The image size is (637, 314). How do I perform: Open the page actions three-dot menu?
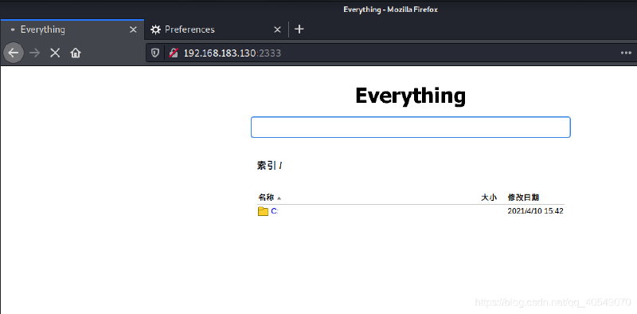tap(626, 53)
